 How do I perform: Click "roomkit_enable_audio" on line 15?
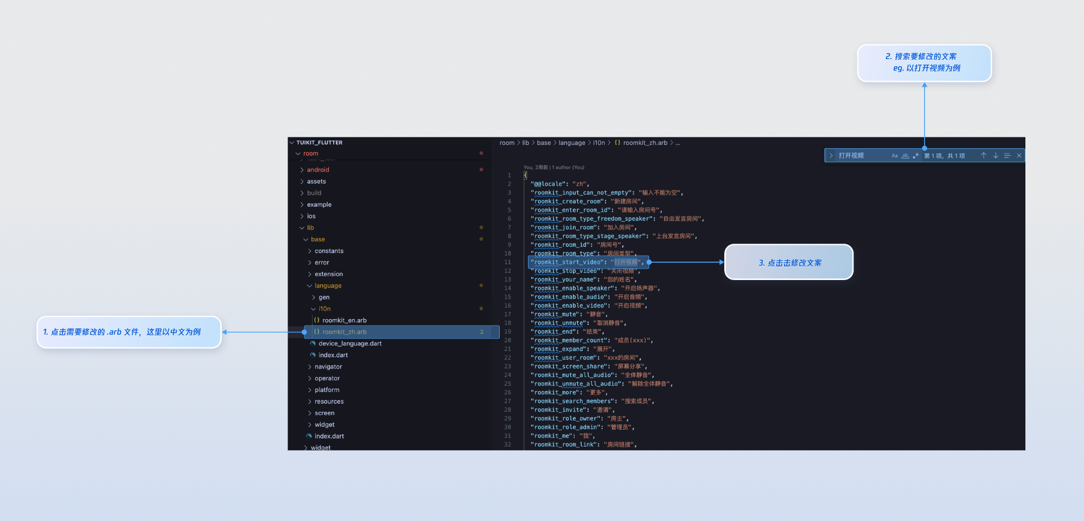click(x=570, y=297)
